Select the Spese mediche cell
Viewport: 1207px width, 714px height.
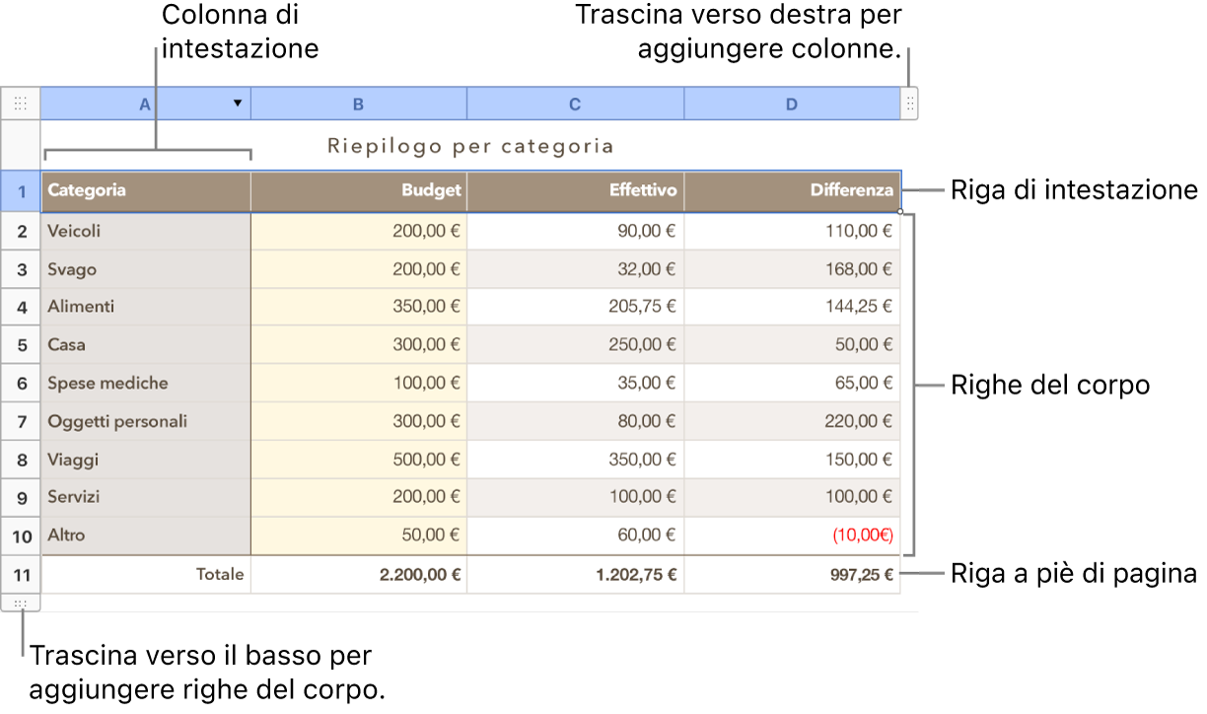point(146,384)
